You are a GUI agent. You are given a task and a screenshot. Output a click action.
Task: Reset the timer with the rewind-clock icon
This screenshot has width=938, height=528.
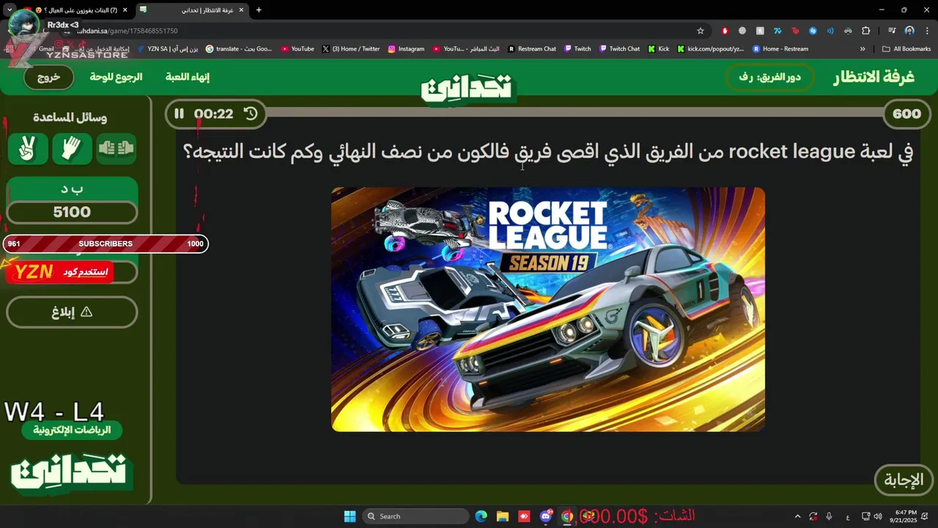coord(251,114)
